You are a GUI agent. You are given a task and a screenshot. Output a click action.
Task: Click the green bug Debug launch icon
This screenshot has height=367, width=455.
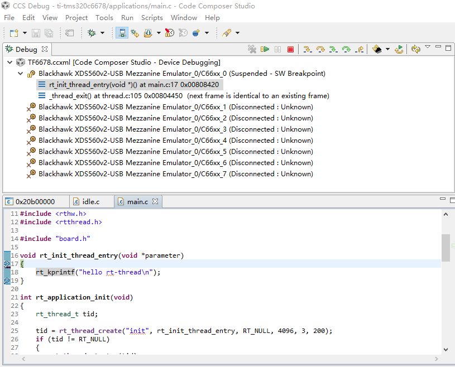(92, 33)
